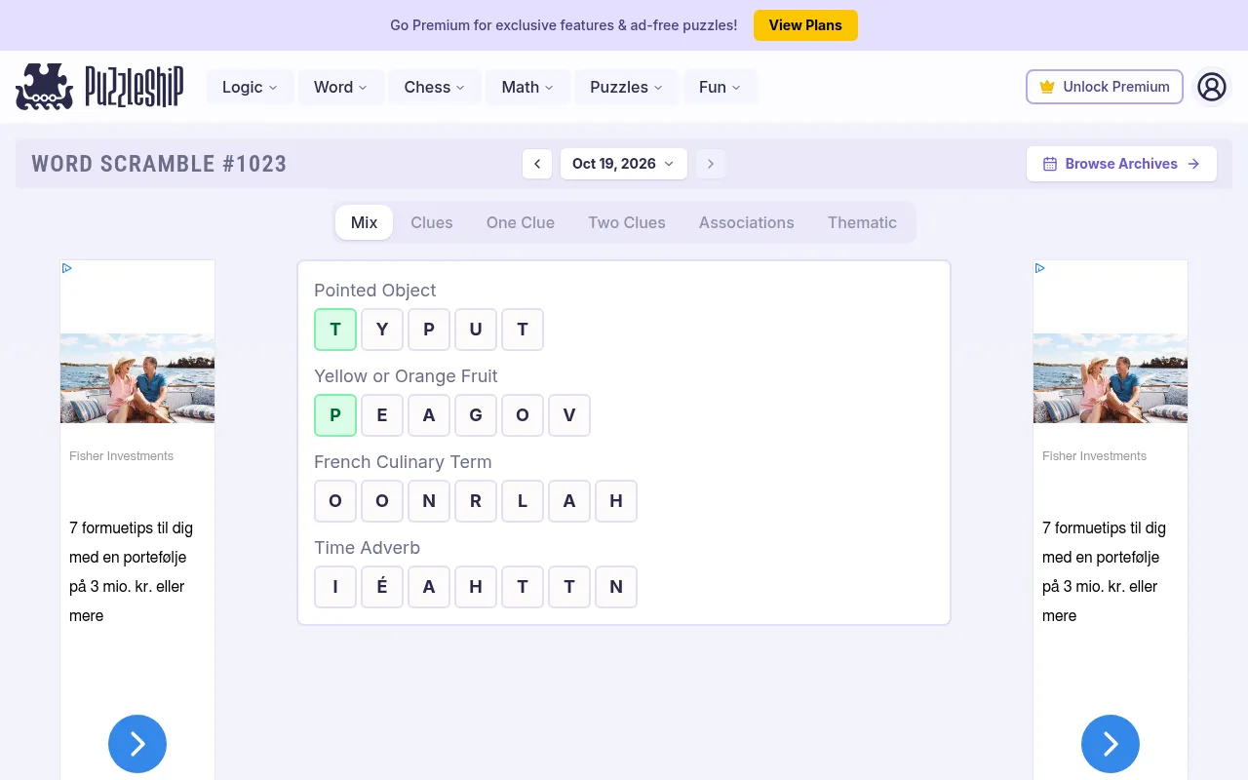Click the right ad's blue arrow button
The image size is (1248, 780).
click(1111, 744)
